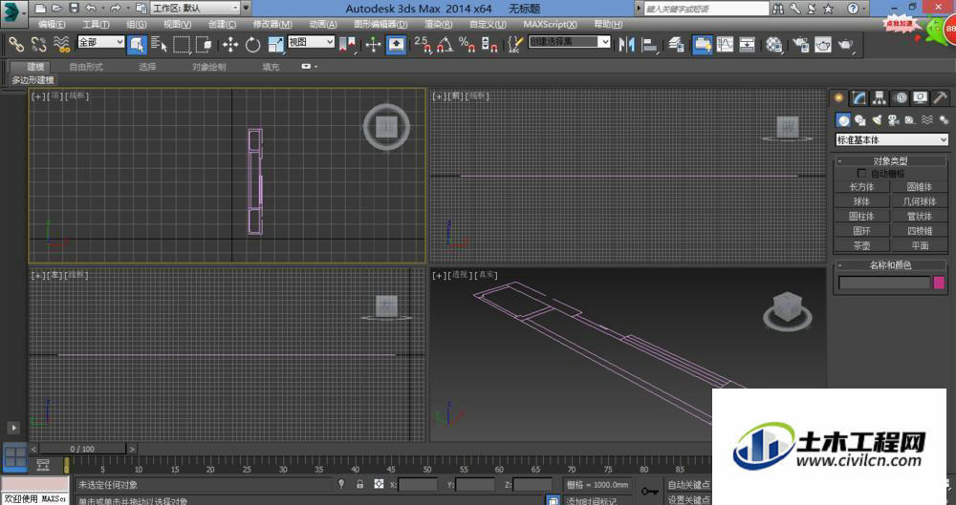Click the Unlink Selection icon

tap(39, 45)
